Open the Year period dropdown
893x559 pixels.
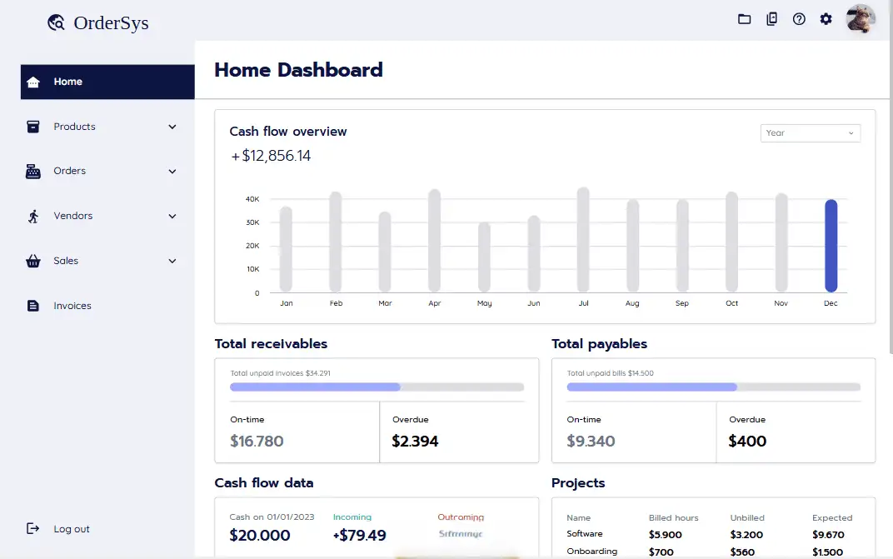pyautogui.click(x=810, y=133)
